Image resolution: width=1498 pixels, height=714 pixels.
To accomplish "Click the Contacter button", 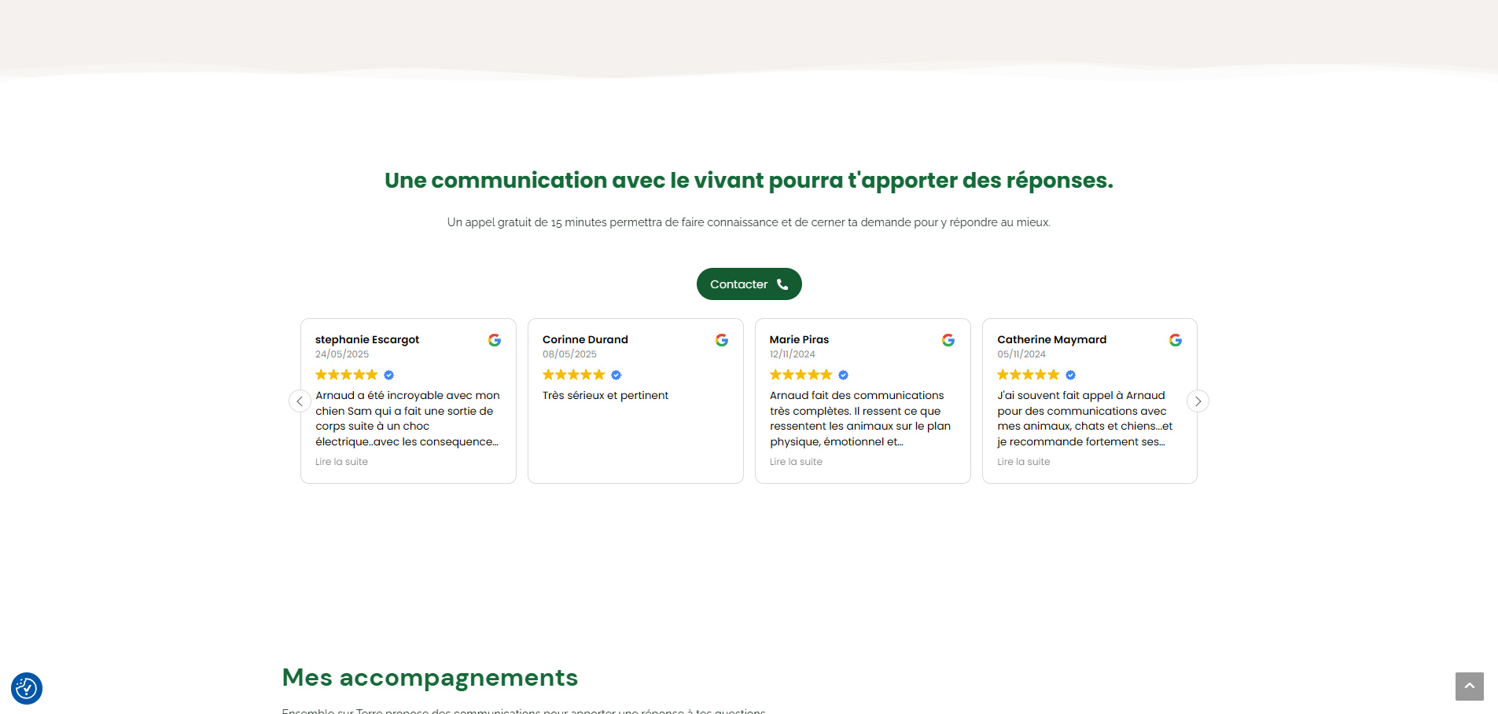I will coord(749,284).
